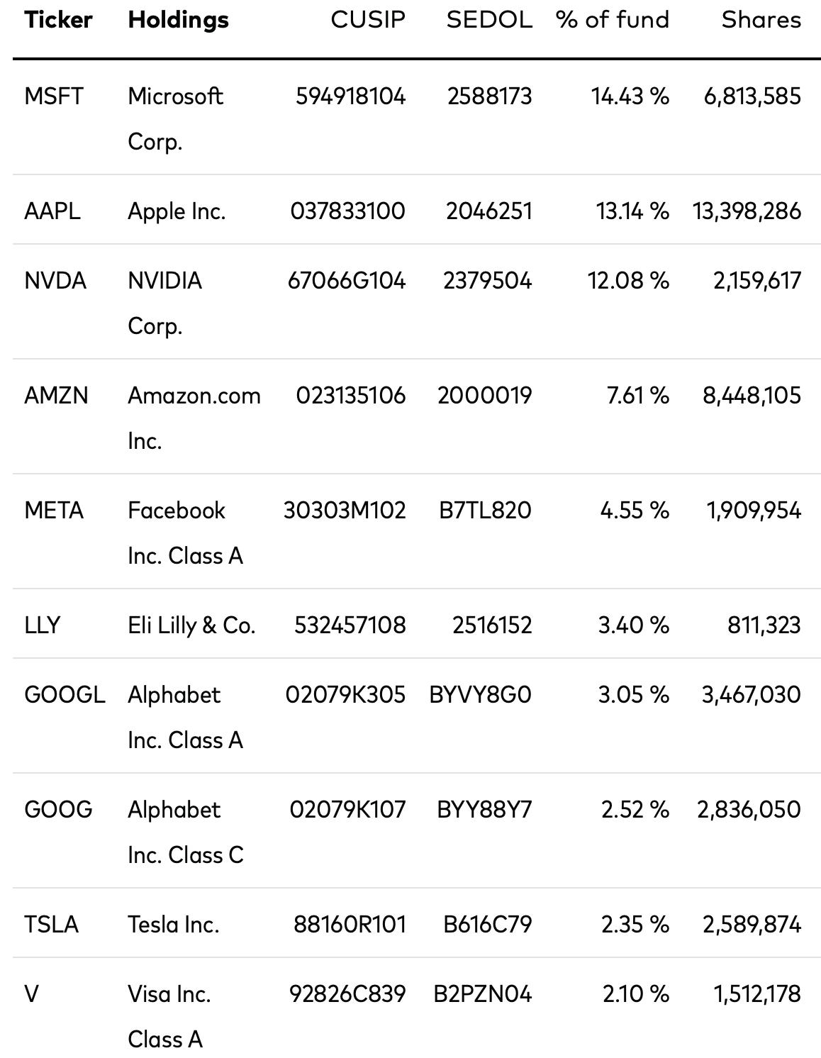This screenshot has width=821, height=1058.
Task: Select Apple Inc. holding name
Action: [177, 211]
